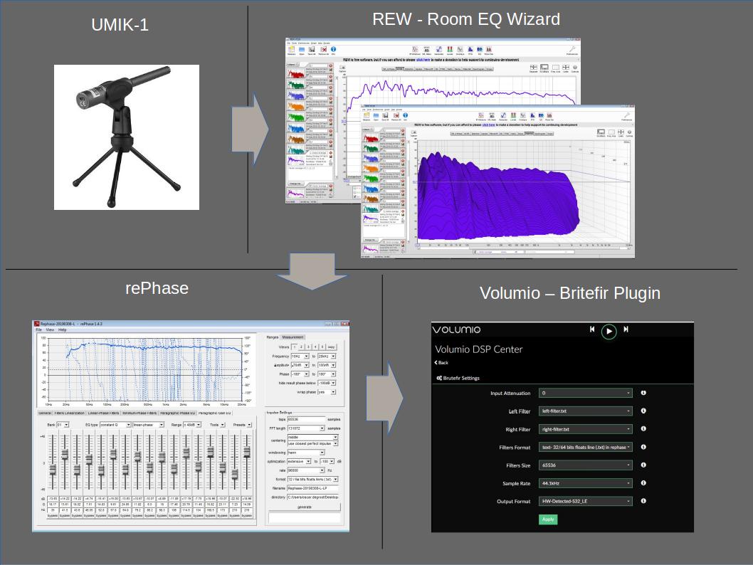Open the Left Filter dropdown
Image resolution: width=753 pixels, height=565 pixels.
coord(585,411)
